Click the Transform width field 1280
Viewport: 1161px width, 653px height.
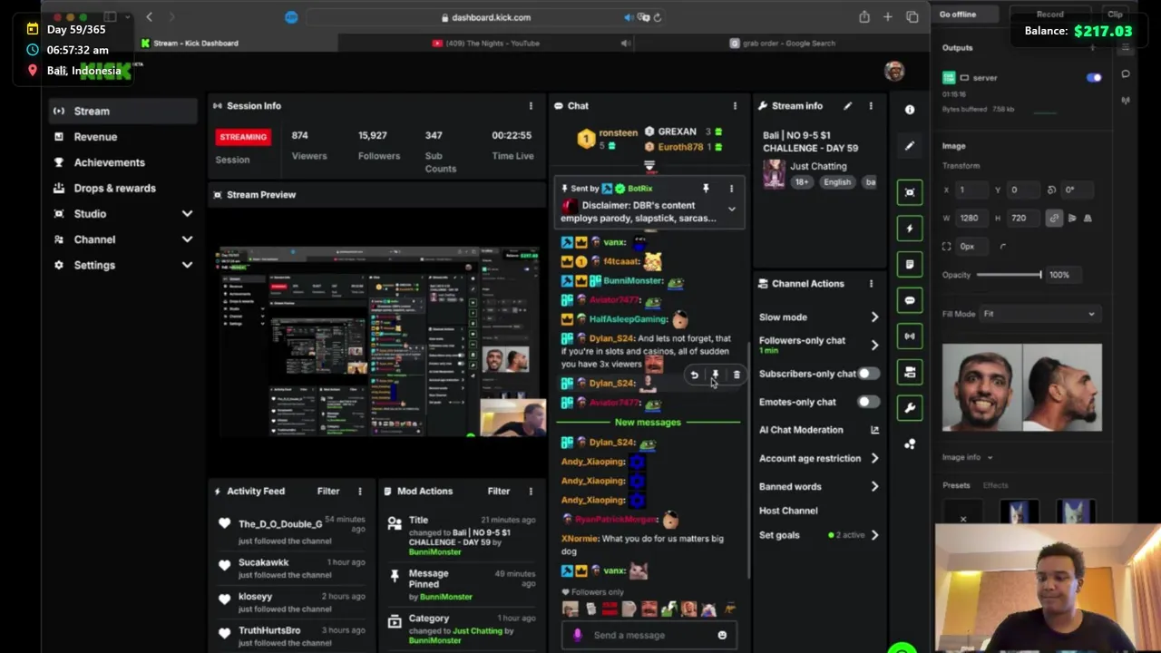[x=974, y=218]
